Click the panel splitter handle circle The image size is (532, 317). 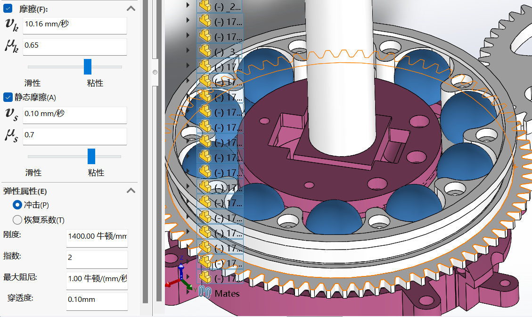[x=155, y=72]
